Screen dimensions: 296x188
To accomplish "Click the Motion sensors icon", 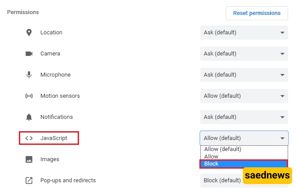I will (29, 96).
